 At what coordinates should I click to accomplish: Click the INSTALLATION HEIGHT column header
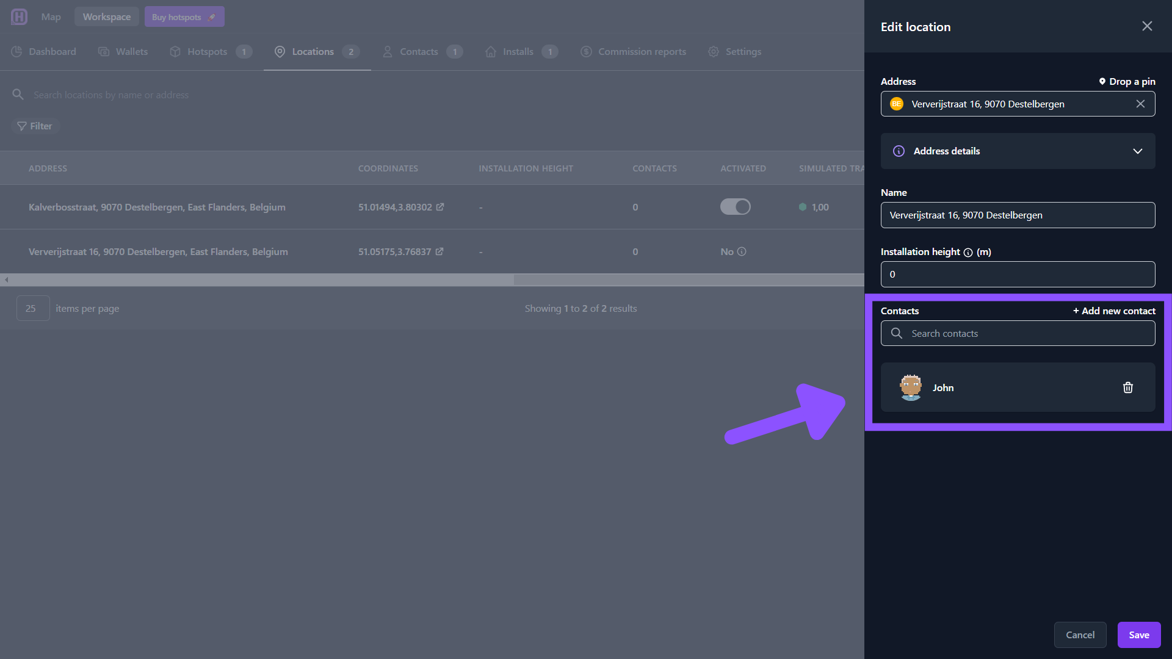[x=526, y=168]
